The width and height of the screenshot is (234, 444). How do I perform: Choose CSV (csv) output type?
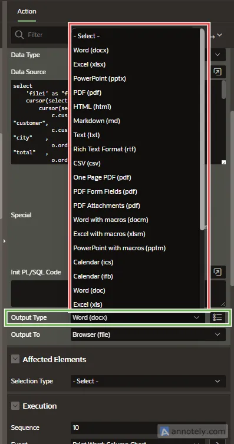click(87, 163)
